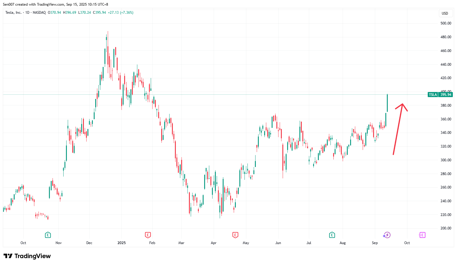Click the 500.00 price axis label

[446, 23]
